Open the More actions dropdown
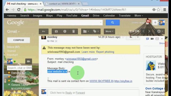Viewport: 171px width, 96px height. pyautogui.click(x=109, y=31)
